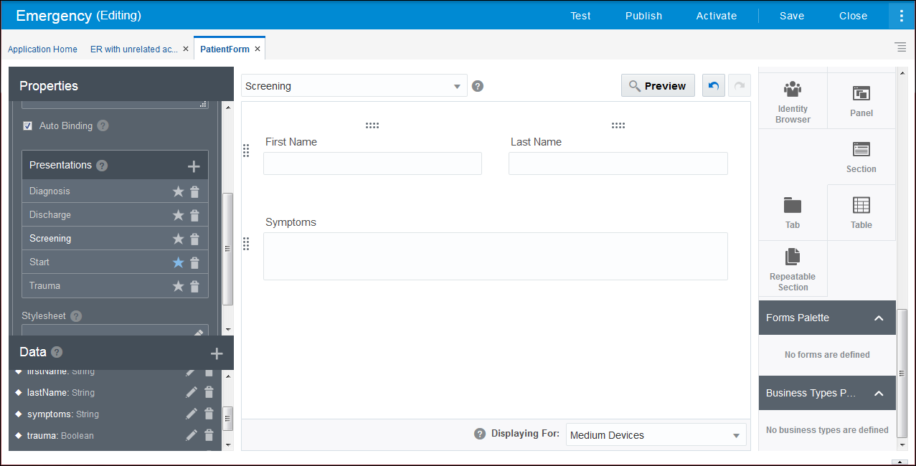Select the PatientForm tab
This screenshot has width=916, height=466.
click(x=225, y=49)
